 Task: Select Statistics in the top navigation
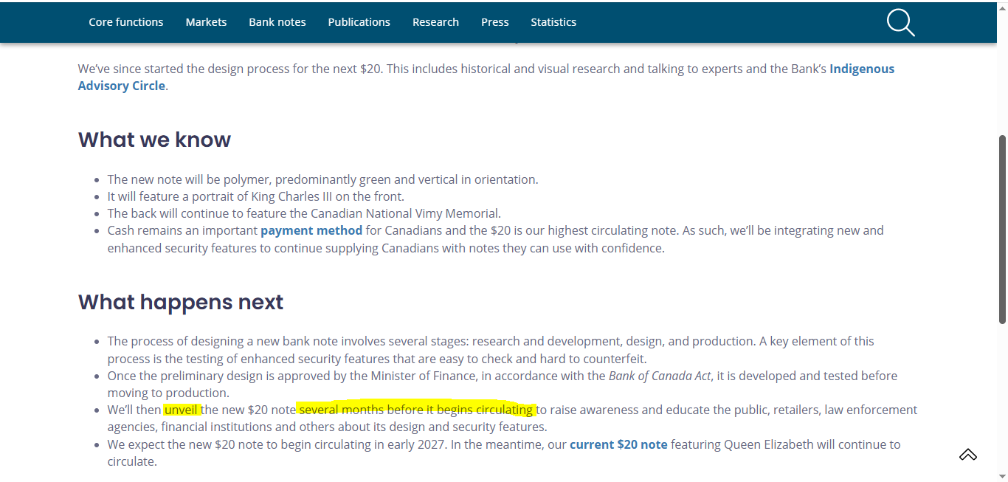(x=553, y=22)
